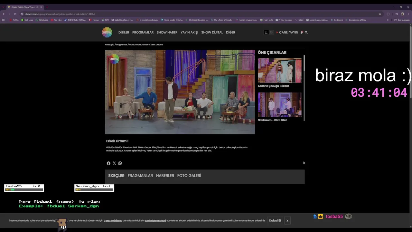This screenshot has width=412, height=232.
Task: Switch to light mode sun icon
Action: (271, 32)
